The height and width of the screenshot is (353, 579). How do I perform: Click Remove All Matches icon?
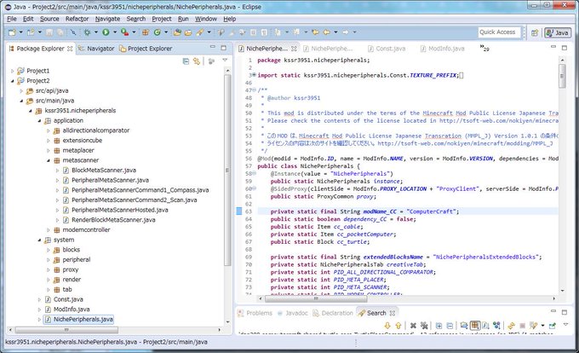[424, 326]
